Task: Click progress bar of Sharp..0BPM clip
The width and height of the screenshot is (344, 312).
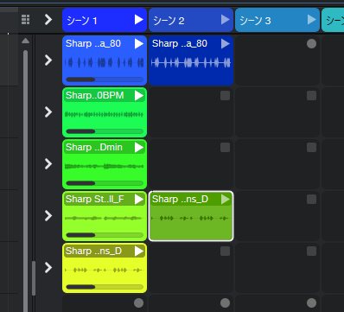Action: click(105, 131)
